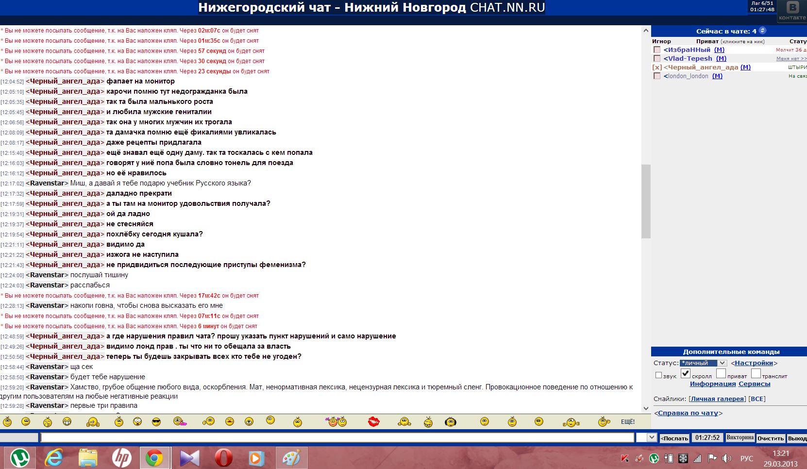807x469 pixels.
Task: Click the Викторина quiz button
Action: coord(740,437)
